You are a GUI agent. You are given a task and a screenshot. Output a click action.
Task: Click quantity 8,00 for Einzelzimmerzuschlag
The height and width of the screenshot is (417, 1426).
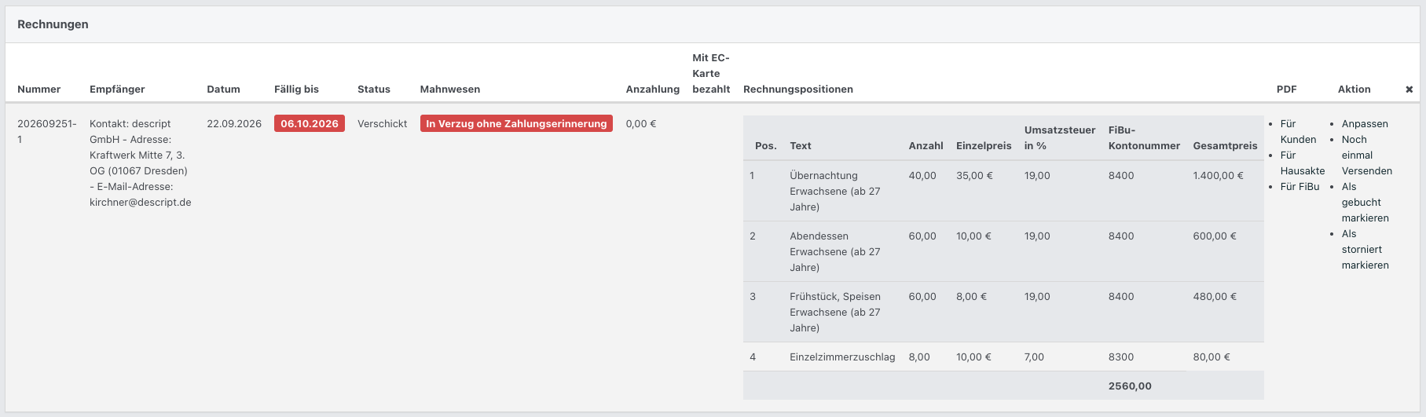[919, 357]
